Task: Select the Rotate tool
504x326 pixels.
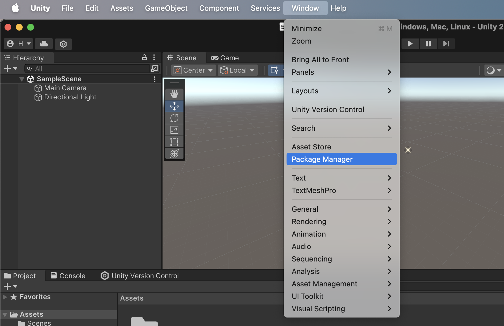Action: (x=174, y=118)
